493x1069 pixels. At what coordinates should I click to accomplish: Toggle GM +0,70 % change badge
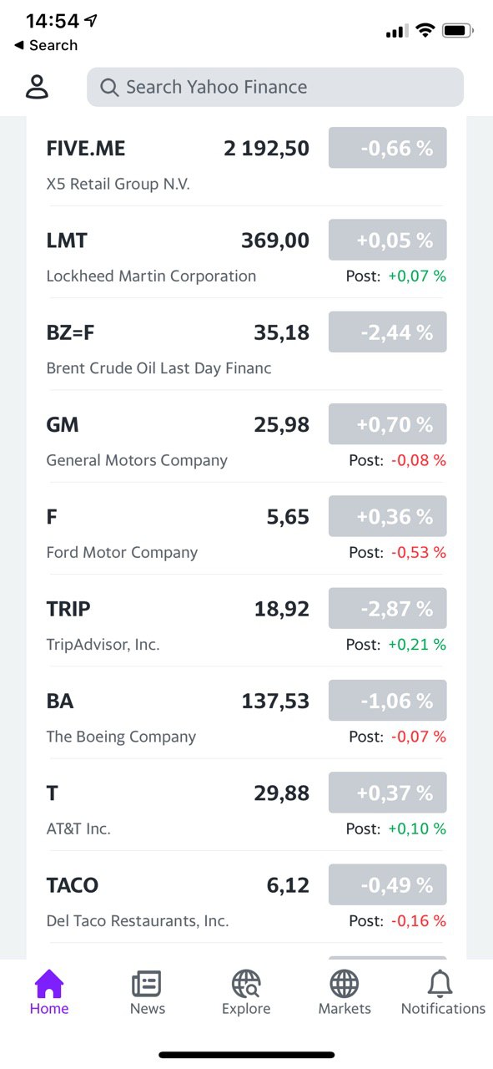[x=387, y=423]
